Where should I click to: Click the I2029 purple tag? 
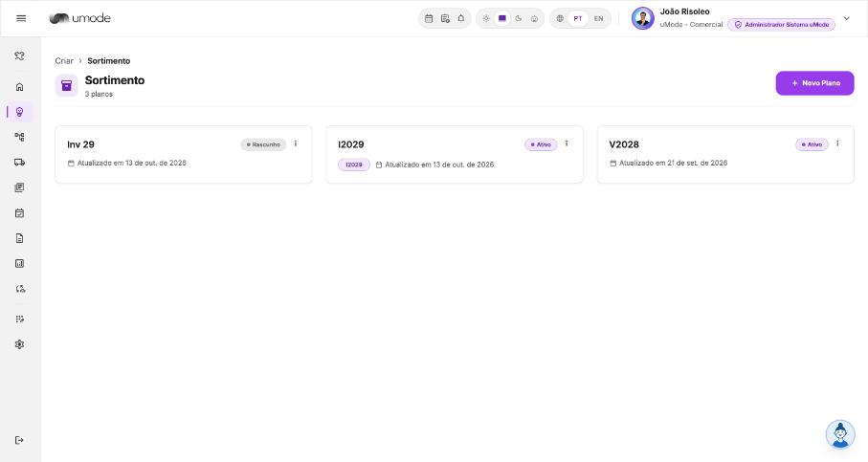point(354,165)
